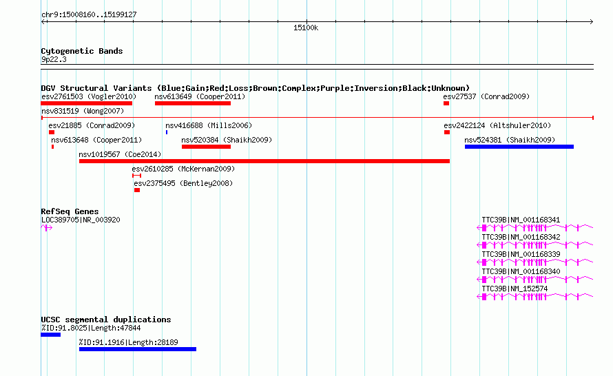Select the esv2422124 (Altshuler2010) red marker
Screen dimensions: 613x376
tap(447, 132)
